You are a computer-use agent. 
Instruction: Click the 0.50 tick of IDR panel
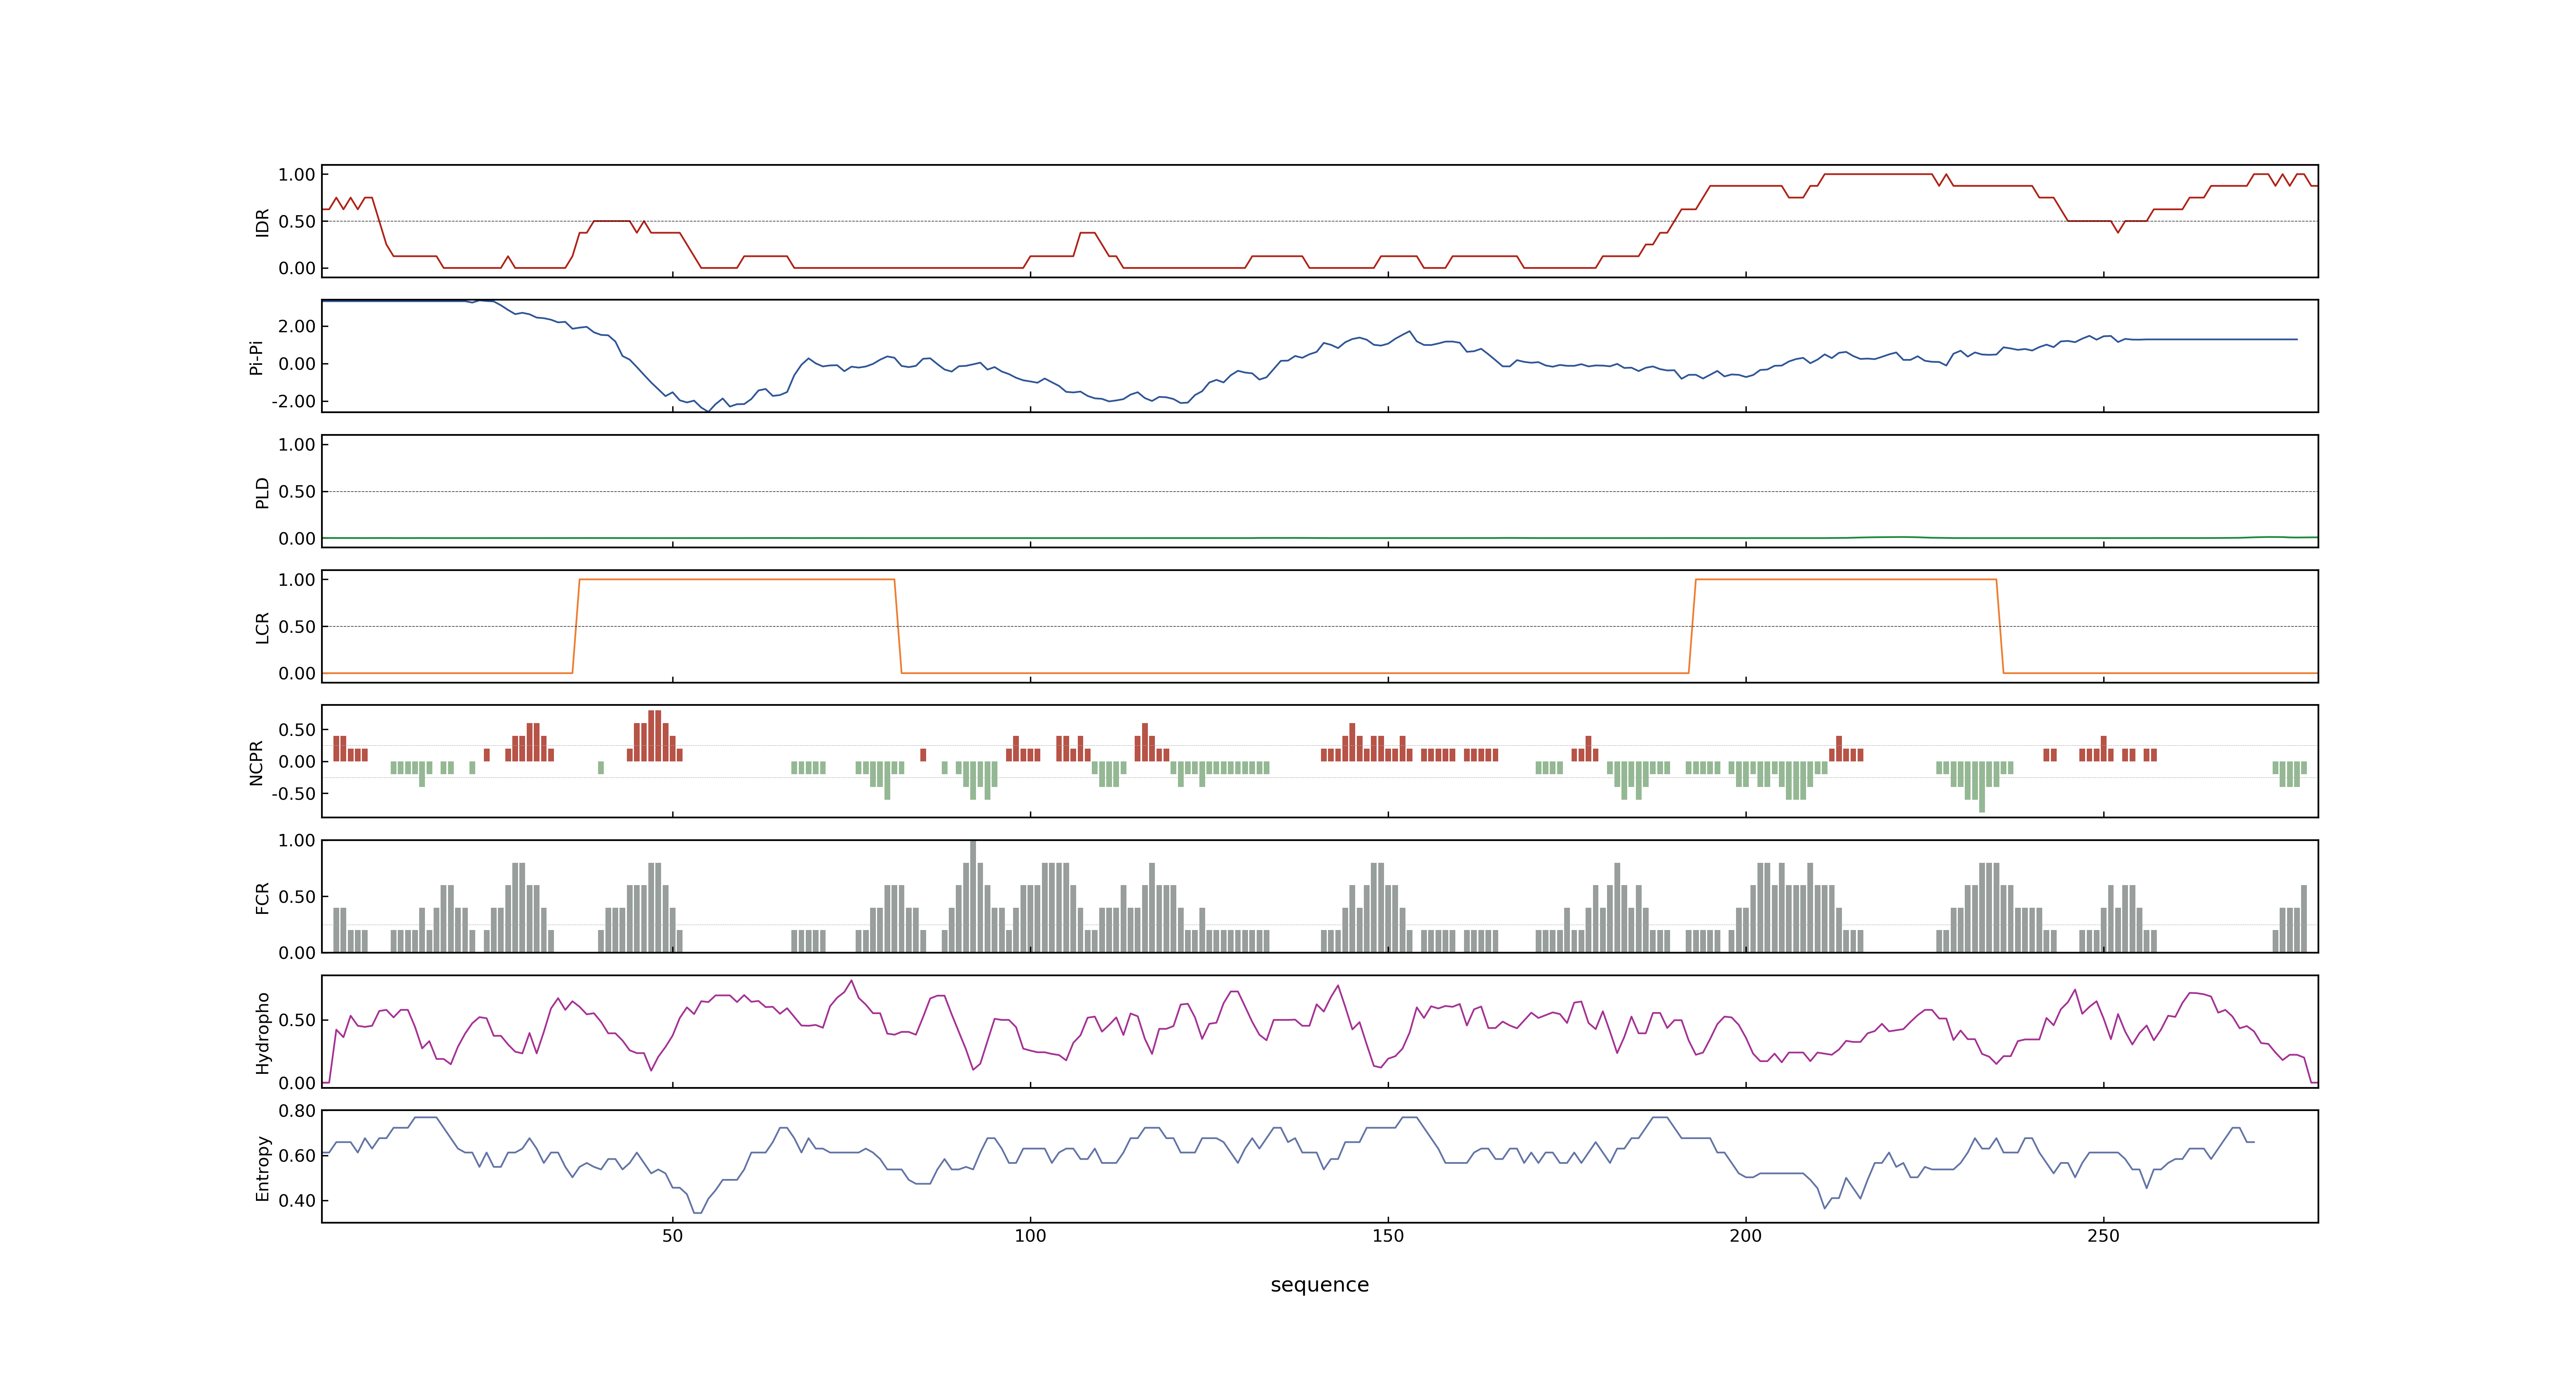click(x=297, y=222)
